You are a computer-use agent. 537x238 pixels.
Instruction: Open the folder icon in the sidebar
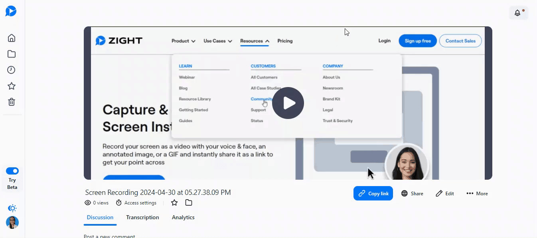(12, 54)
